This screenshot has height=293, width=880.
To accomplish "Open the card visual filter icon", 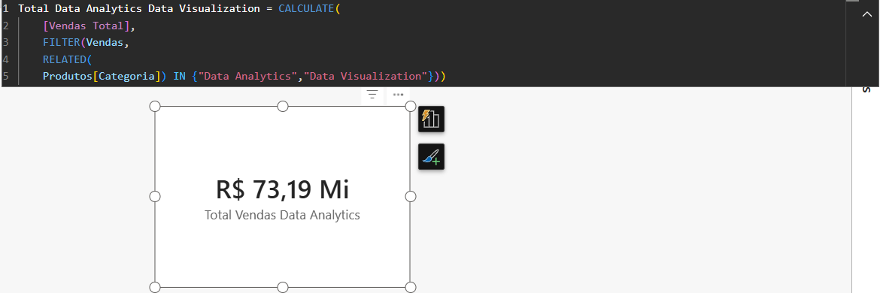I will point(372,95).
